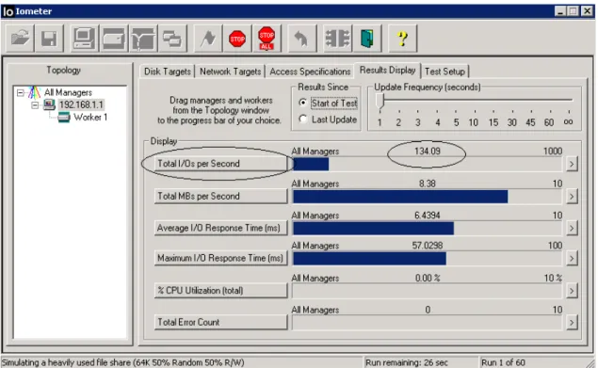This screenshot has width=598, height=368.
Task: Click the Total Error Count button
Action: pos(220,322)
